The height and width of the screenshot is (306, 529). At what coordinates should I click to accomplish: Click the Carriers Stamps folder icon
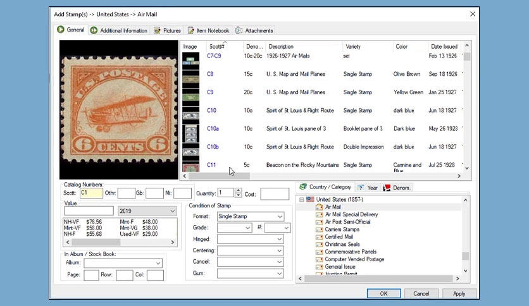click(x=319, y=229)
